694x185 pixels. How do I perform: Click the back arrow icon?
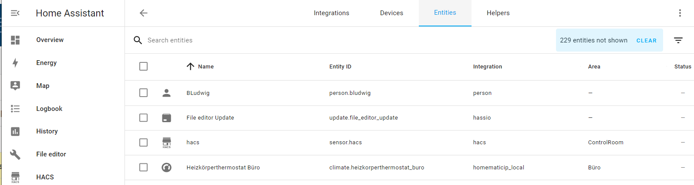pyautogui.click(x=143, y=13)
